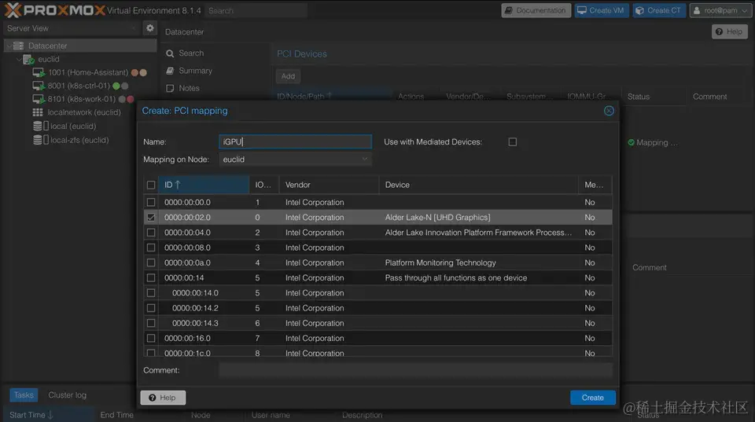Open Summary in Datacenter menu
The width and height of the screenshot is (755, 422).
(196, 71)
